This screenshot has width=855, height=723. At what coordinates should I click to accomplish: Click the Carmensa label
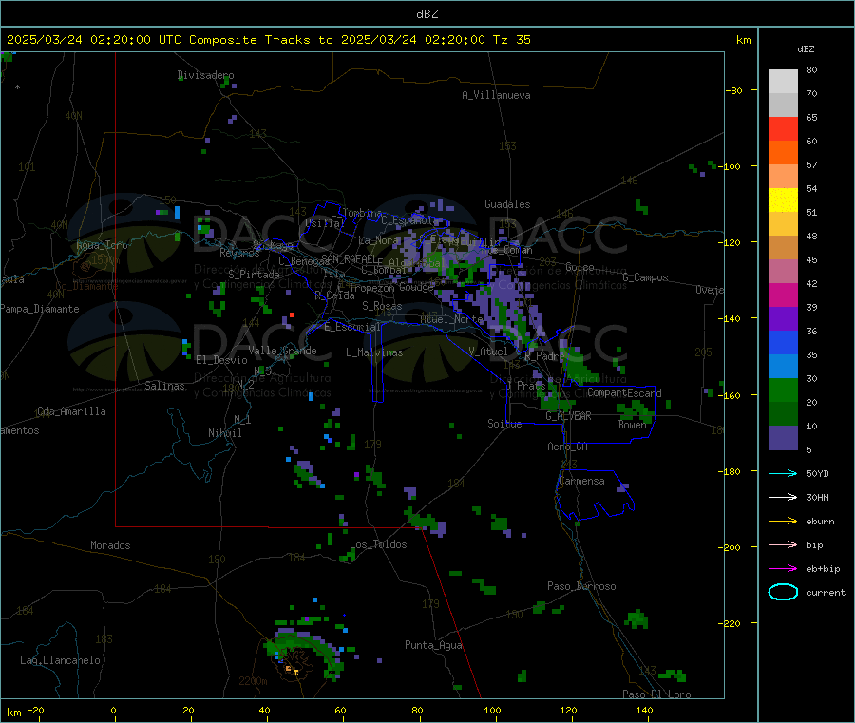pos(581,481)
